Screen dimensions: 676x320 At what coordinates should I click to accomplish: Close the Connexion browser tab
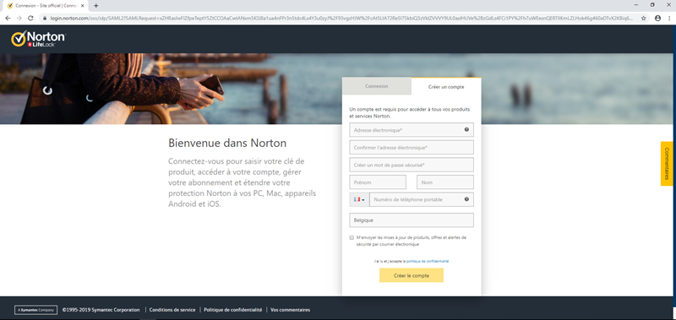(82, 6)
